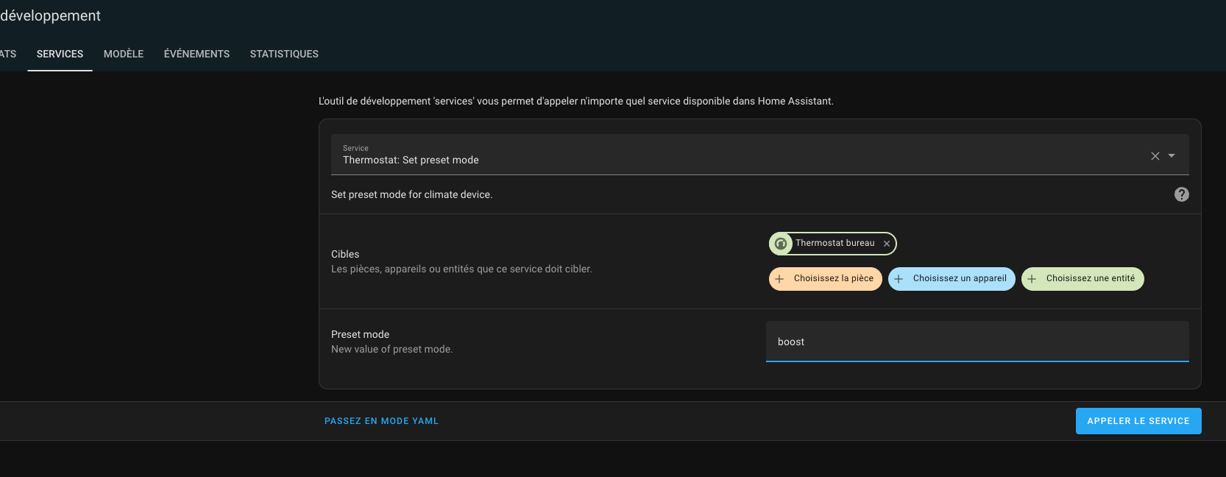Screen dimensions: 1226x477
Task: Focus the Preset mode input containing boost
Action: click(x=977, y=342)
